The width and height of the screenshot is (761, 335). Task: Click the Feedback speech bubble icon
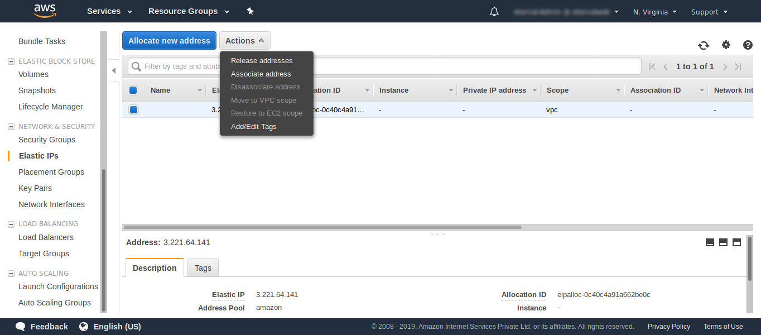pyautogui.click(x=21, y=327)
